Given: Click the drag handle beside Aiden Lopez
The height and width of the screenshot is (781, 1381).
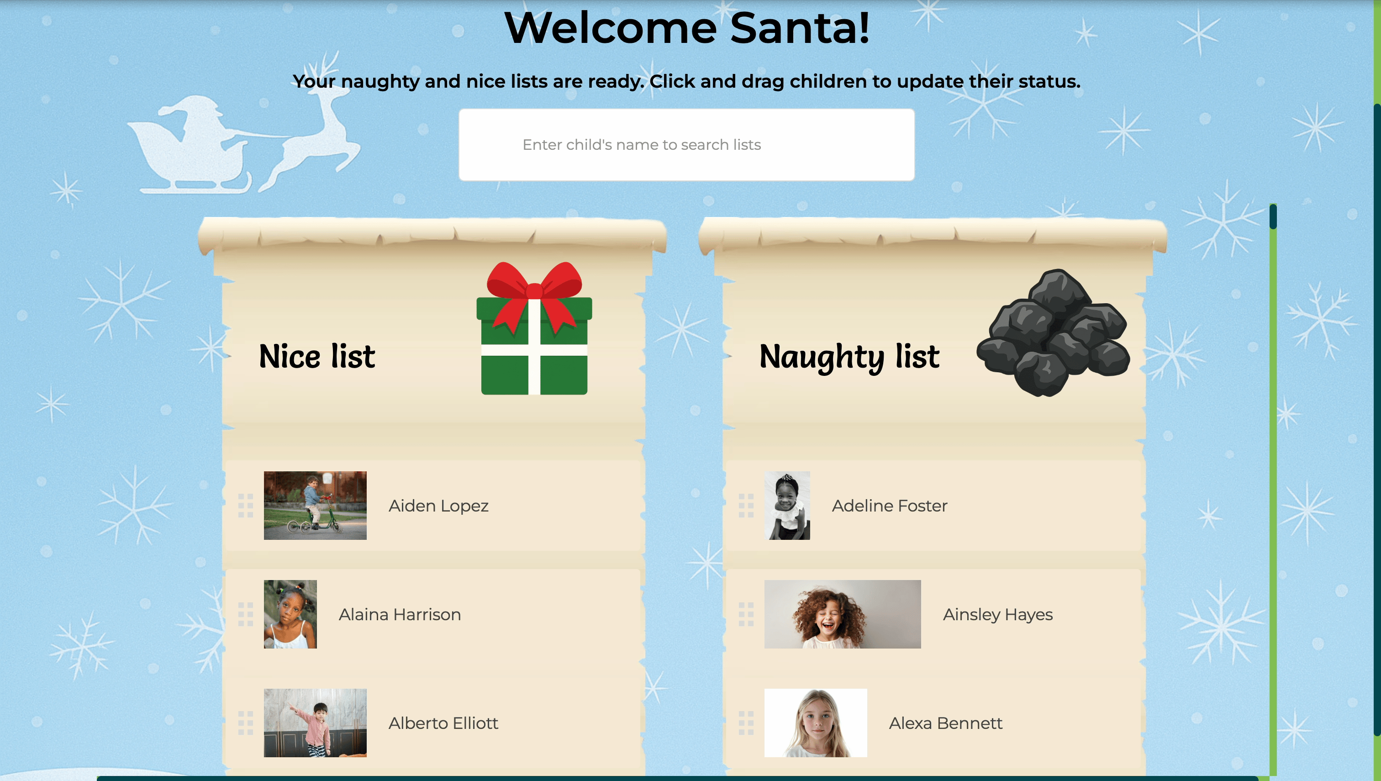Looking at the screenshot, I should pos(246,505).
